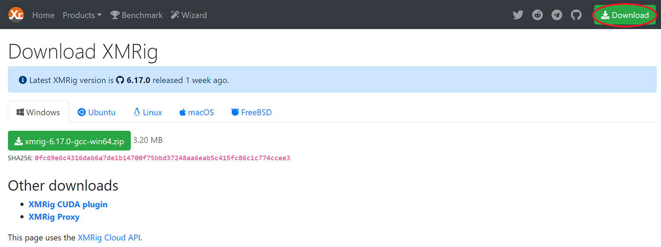This screenshot has width=661, height=247.
Task: Switch to the Ubuntu tab
Action: click(x=97, y=112)
